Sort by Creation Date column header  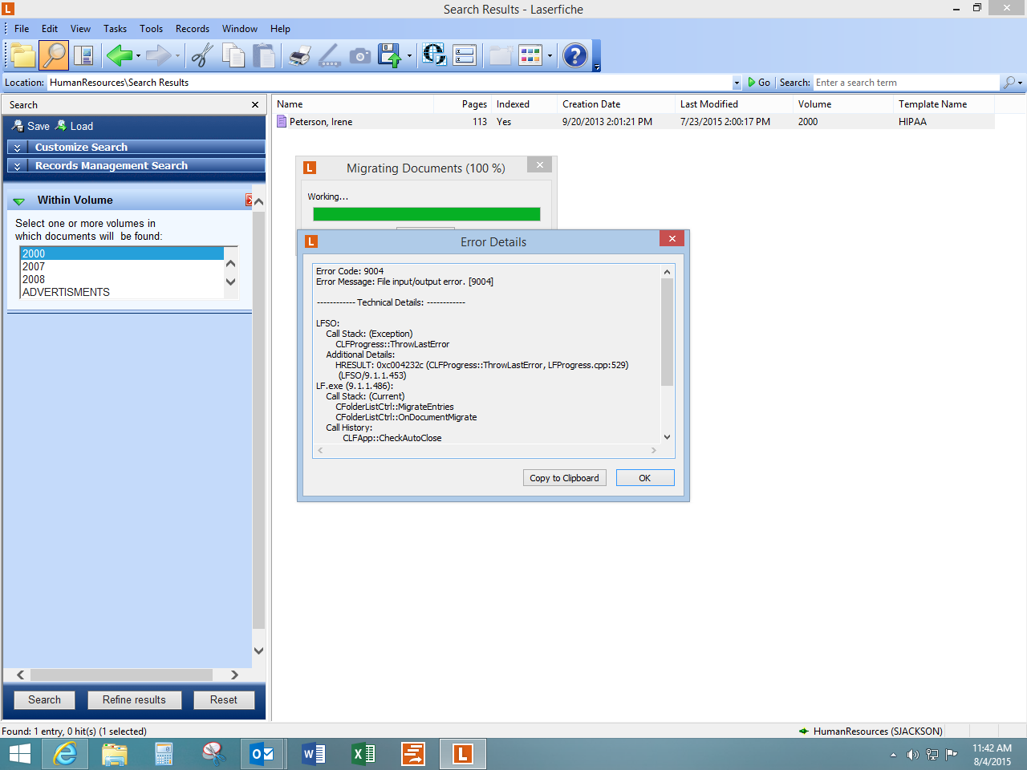616,104
